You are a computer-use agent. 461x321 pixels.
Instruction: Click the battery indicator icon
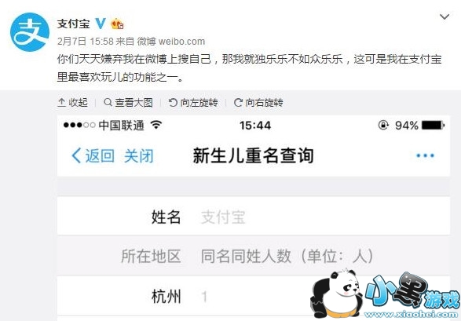pyautogui.click(x=433, y=126)
